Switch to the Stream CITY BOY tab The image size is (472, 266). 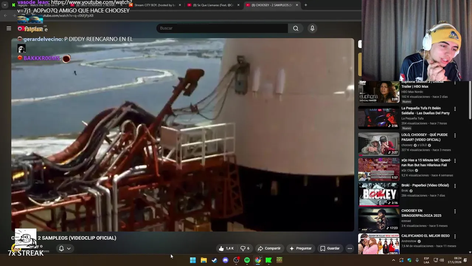(155, 5)
